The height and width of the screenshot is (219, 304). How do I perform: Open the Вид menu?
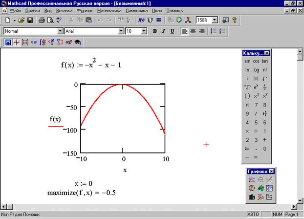coord(48,11)
